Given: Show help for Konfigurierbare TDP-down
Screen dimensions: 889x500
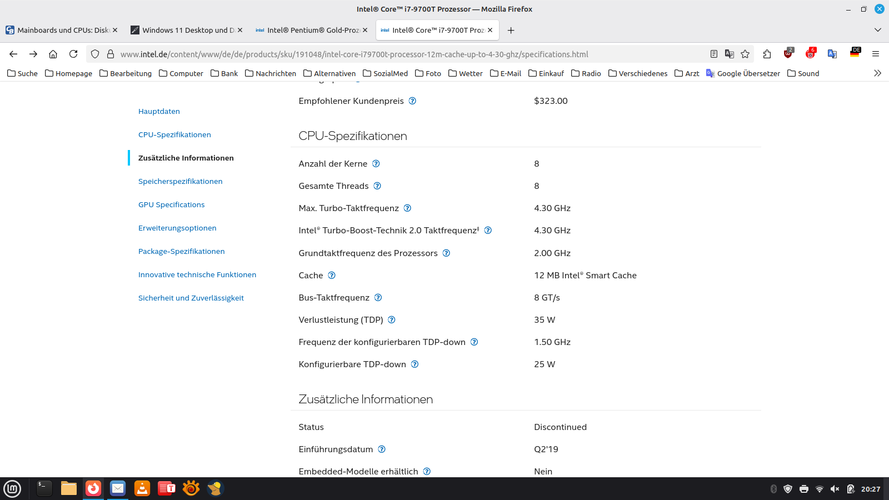Looking at the screenshot, I should (414, 364).
